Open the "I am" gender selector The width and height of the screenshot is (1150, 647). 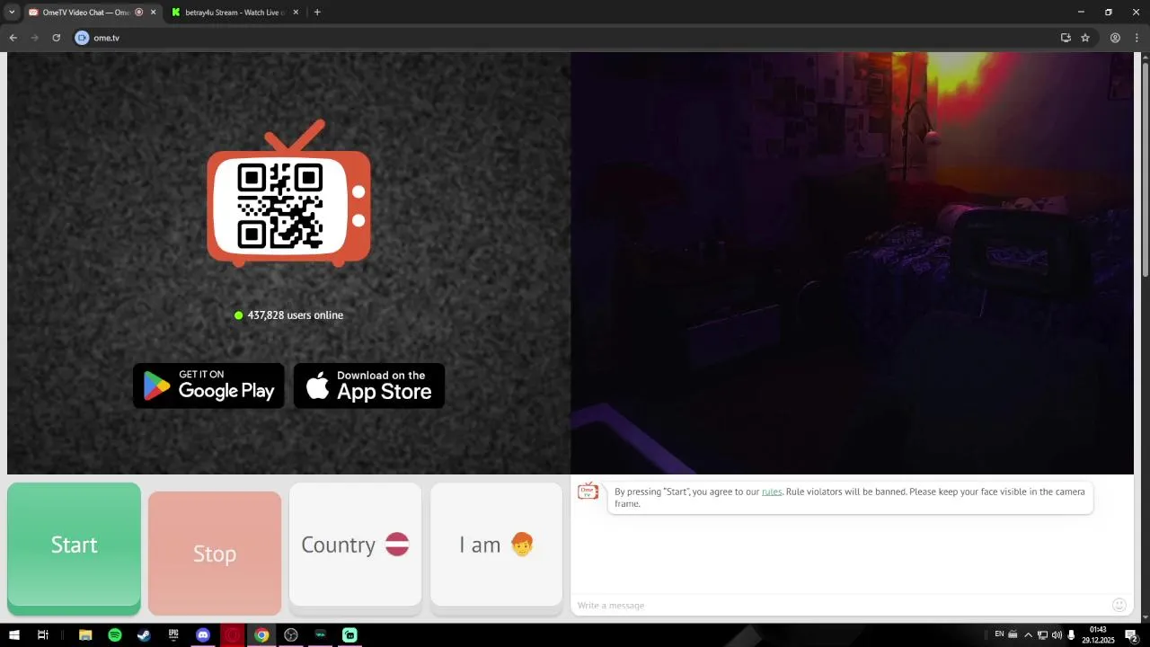coord(496,545)
